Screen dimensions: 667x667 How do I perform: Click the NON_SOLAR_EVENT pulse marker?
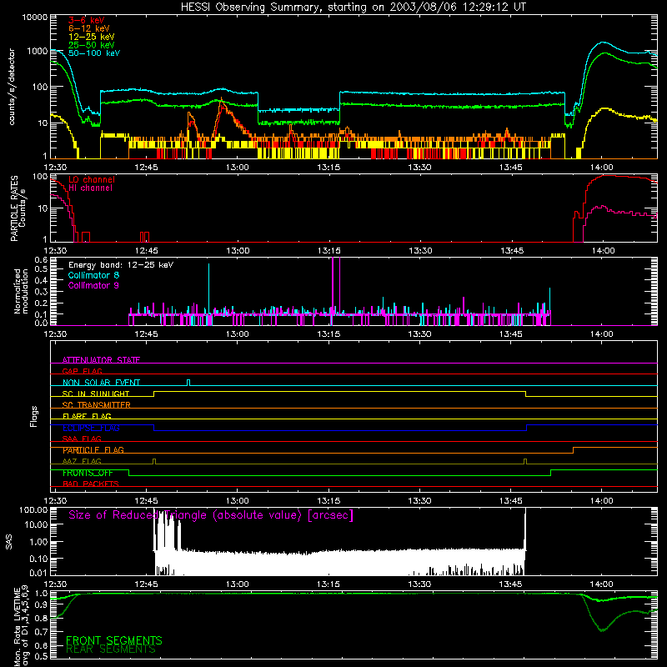click(x=188, y=383)
